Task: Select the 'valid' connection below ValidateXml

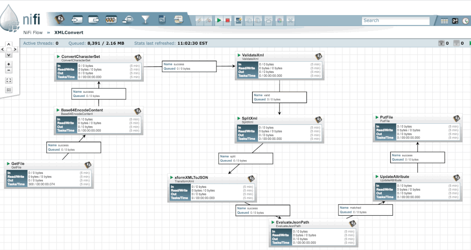Action: pyautogui.click(x=280, y=97)
